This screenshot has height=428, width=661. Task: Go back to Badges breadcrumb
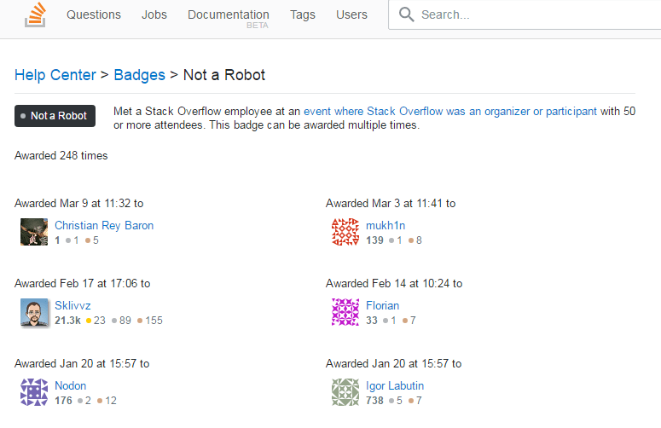click(x=139, y=75)
